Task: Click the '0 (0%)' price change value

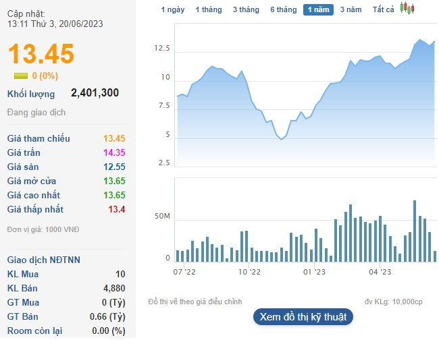Action: (45, 76)
